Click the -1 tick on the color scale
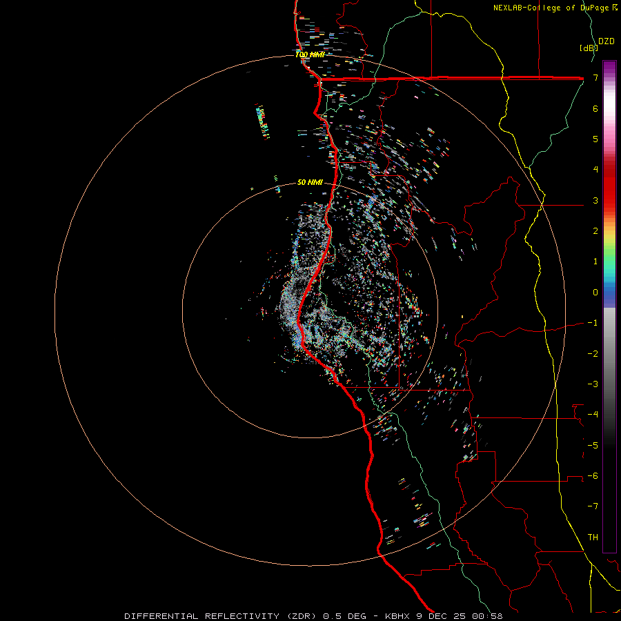 [593, 323]
